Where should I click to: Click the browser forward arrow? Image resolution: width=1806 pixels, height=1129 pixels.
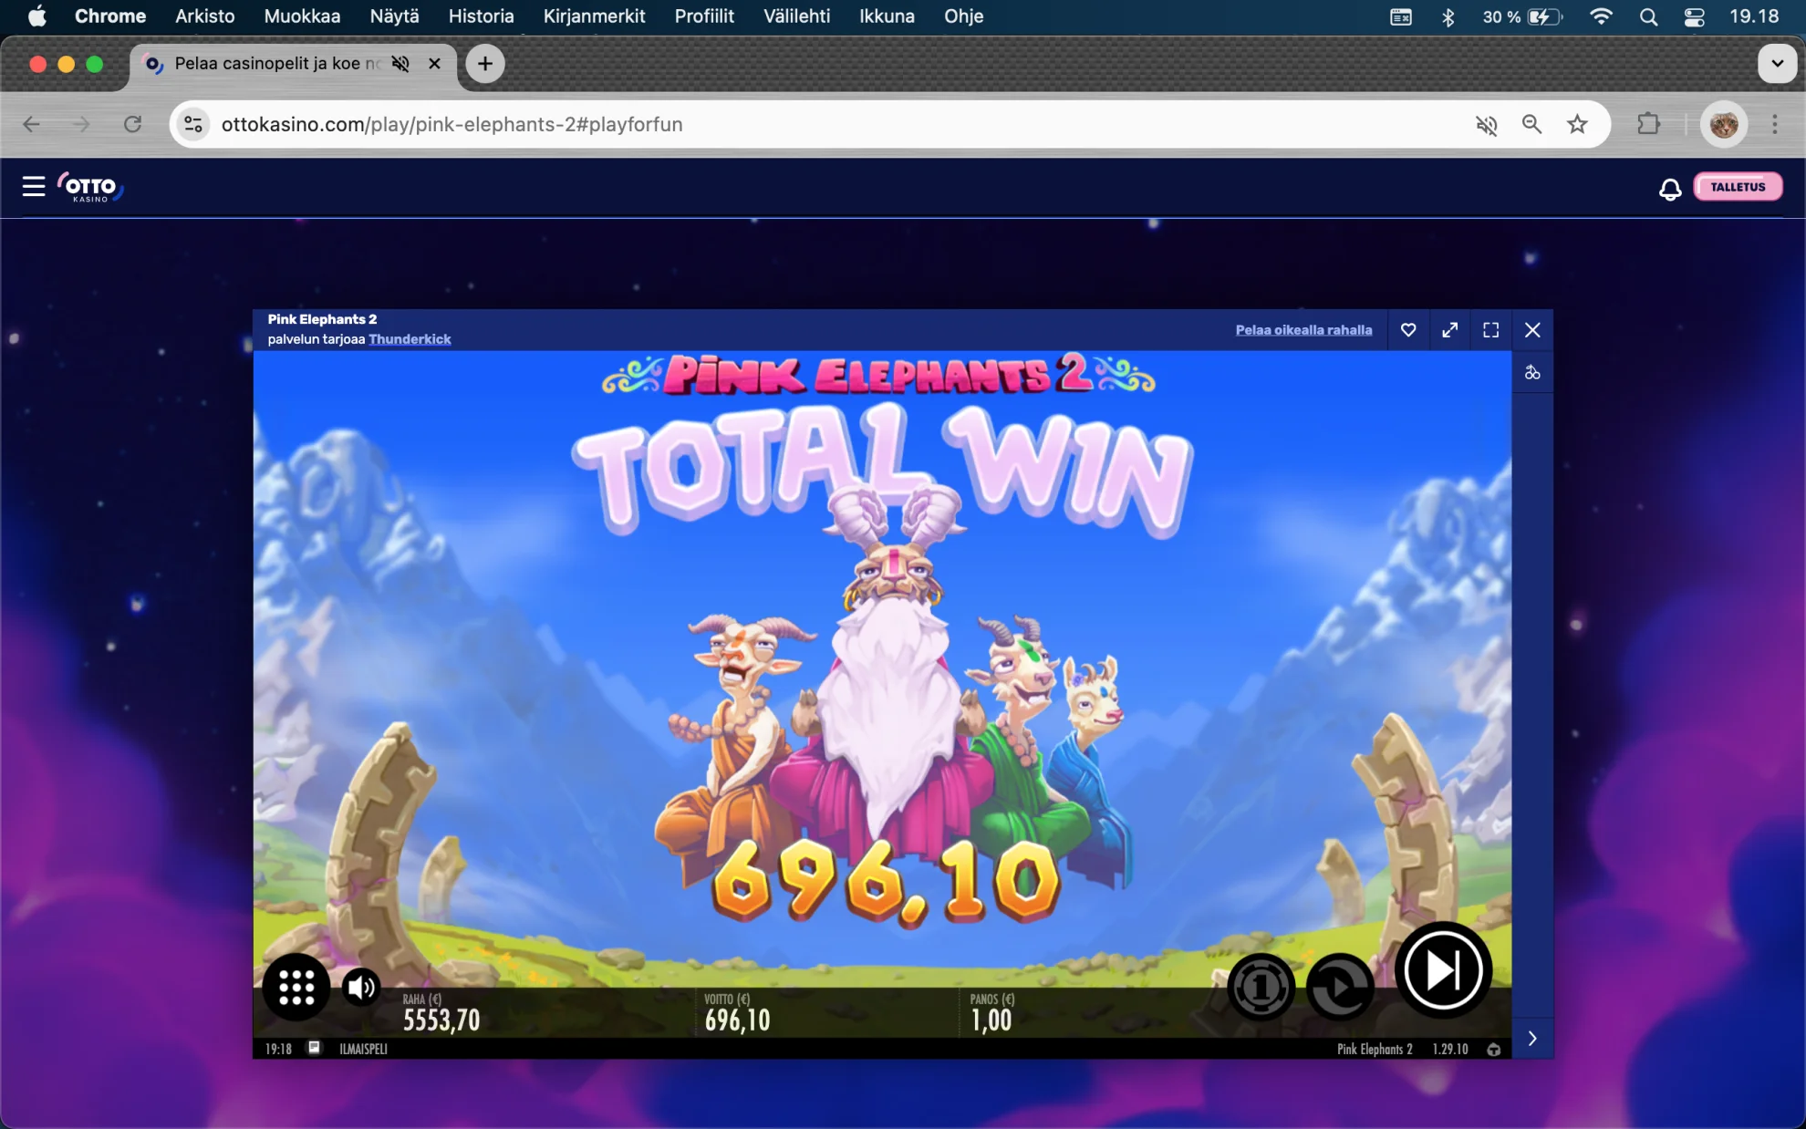click(x=81, y=124)
